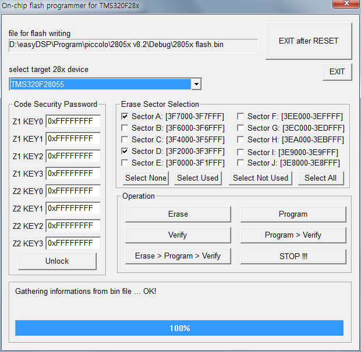Select Sector F for erasing

(240, 116)
